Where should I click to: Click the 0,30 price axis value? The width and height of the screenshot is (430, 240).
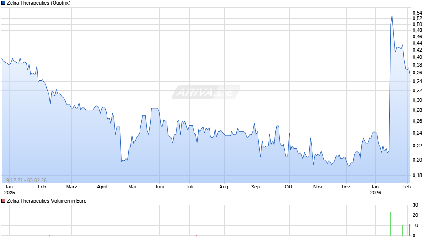click(x=417, y=100)
